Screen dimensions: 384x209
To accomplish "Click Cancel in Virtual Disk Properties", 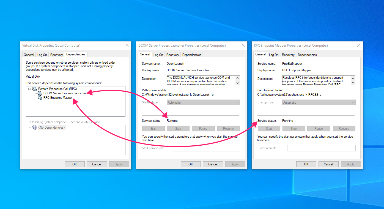I will point(97,164).
